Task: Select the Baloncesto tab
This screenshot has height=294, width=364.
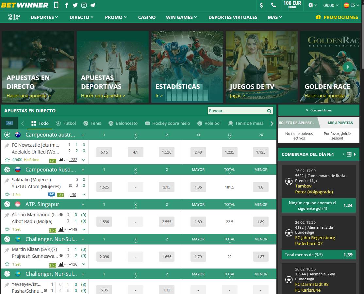Action: pos(123,123)
